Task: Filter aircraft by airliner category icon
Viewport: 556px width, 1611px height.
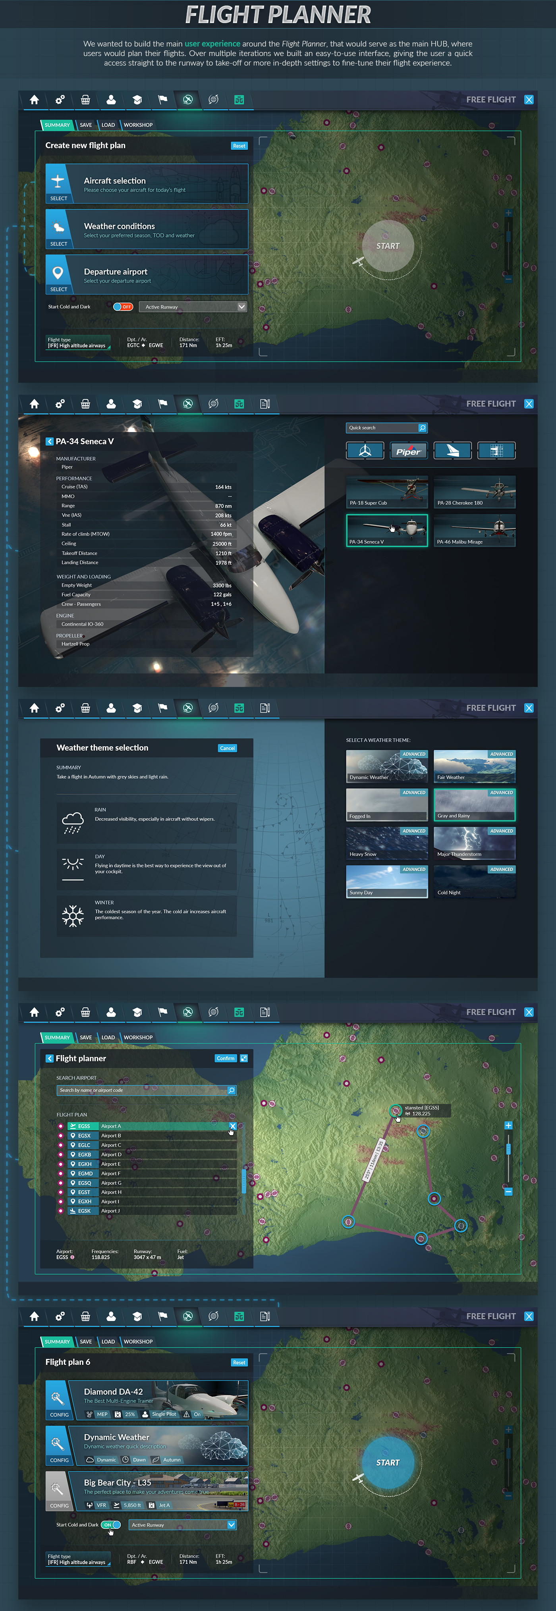Action: (496, 451)
